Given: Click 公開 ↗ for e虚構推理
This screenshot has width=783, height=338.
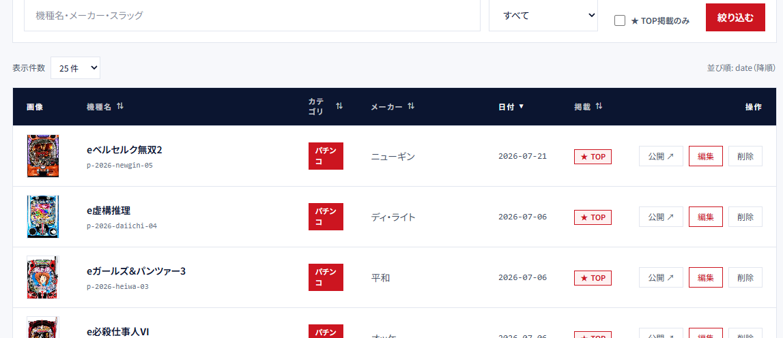Looking at the screenshot, I should pyautogui.click(x=661, y=217).
